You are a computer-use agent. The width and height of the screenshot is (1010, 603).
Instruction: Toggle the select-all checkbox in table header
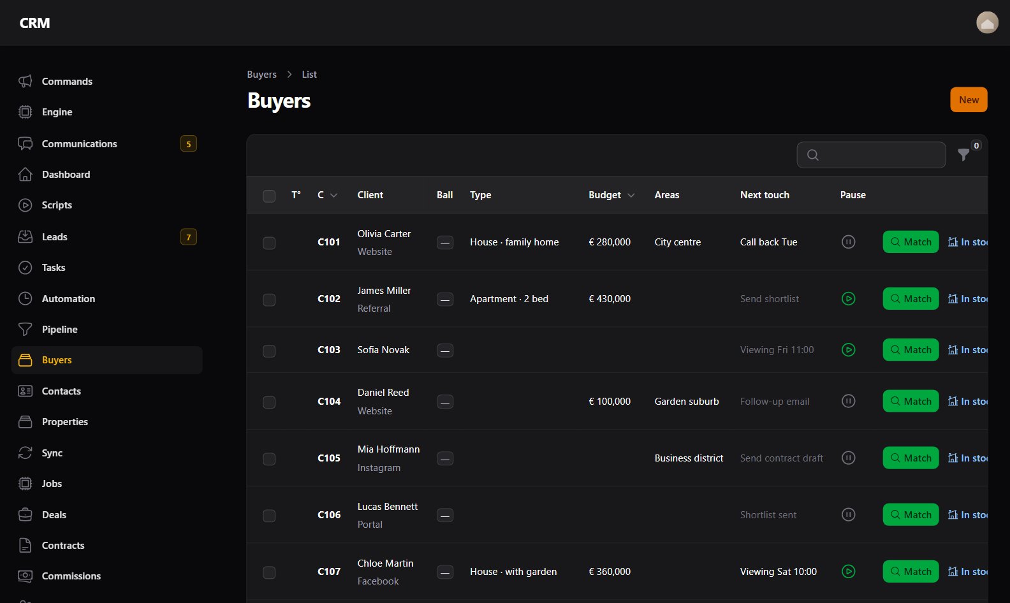pyautogui.click(x=269, y=196)
